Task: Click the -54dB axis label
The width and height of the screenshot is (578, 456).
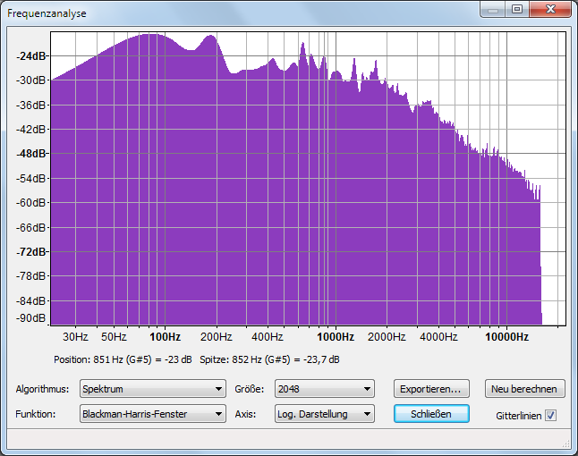Action: (x=31, y=179)
